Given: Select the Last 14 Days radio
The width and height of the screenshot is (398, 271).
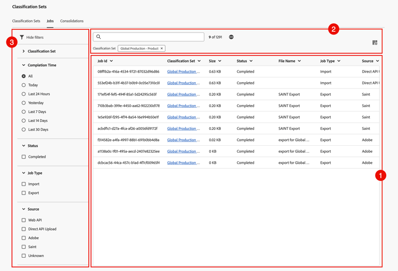Looking at the screenshot, I should (x=23, y=120).
